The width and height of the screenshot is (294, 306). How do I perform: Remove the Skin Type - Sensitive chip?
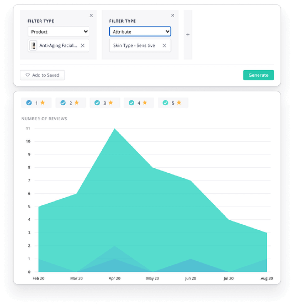pyautogui.click(x=164, y=46)
